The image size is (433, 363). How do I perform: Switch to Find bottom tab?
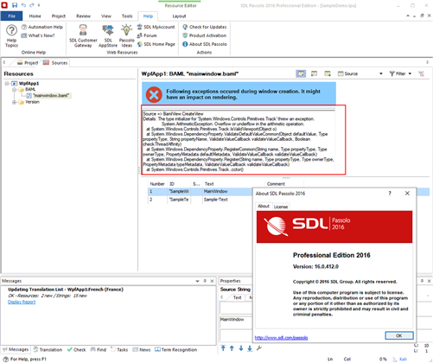[x=99, y=349]
